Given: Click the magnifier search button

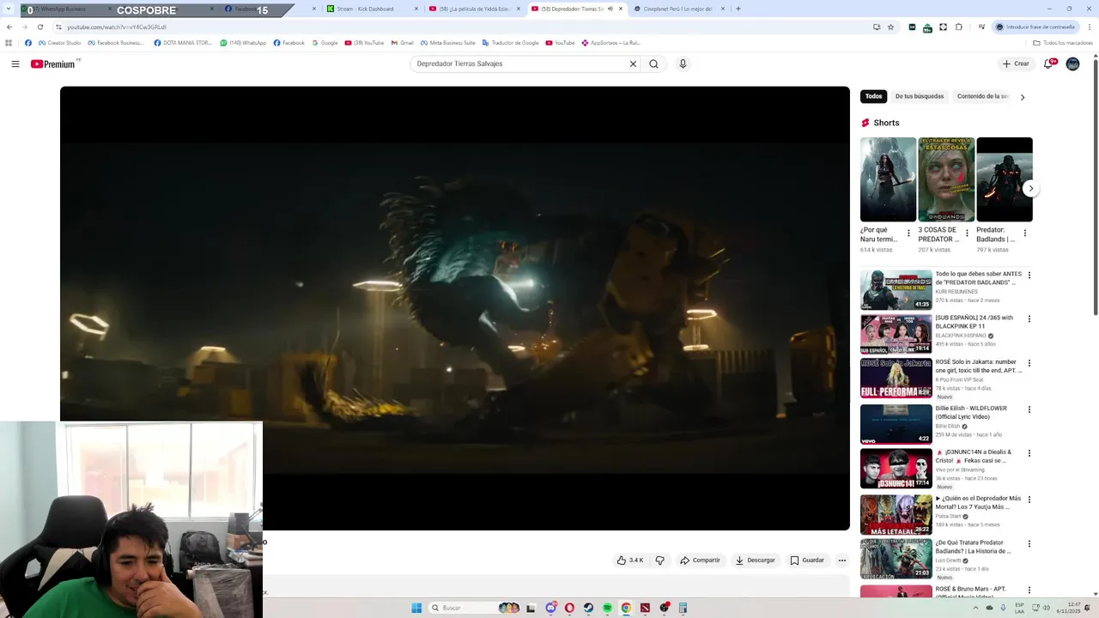Looking at the screenshot, I should pyautogui.click(x=653, y=64).
